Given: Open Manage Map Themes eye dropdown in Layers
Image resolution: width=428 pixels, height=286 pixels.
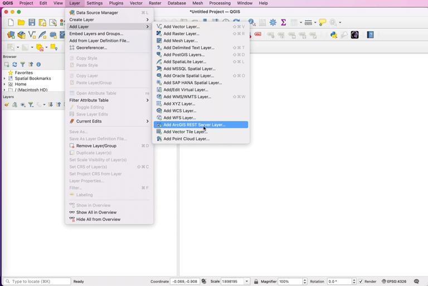Looking at the screenshot, I should [x=23, y=105].
